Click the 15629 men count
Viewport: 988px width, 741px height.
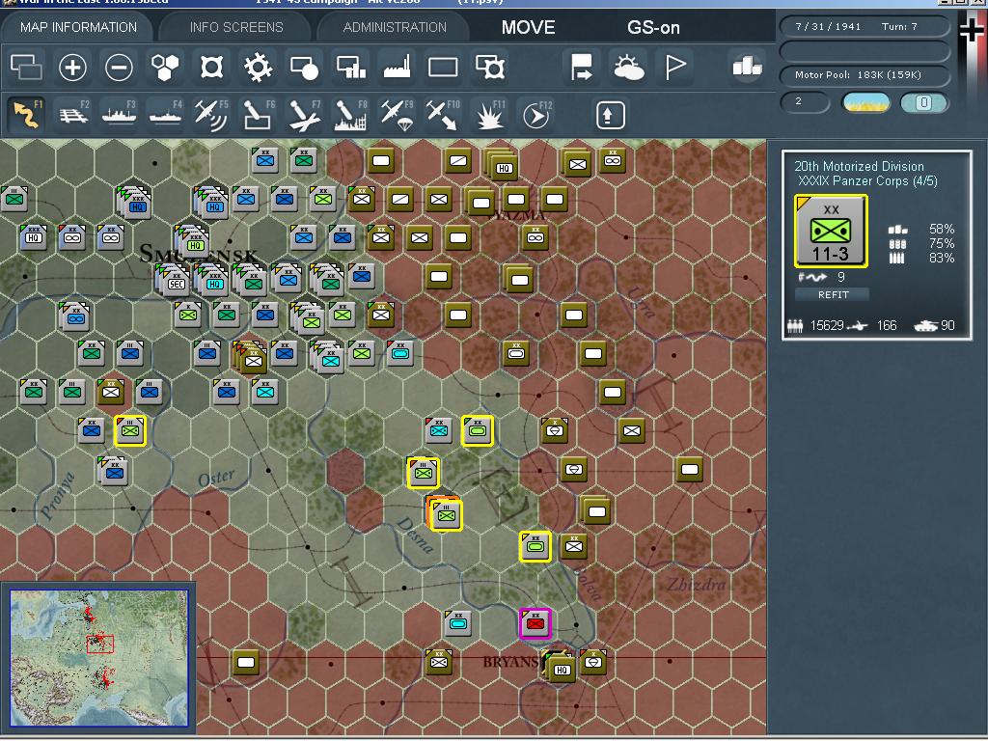(x=827, y=326)
